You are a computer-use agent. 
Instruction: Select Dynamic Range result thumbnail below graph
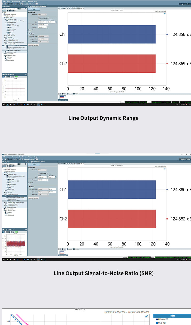pyautogui.click(x=63, y=98)
